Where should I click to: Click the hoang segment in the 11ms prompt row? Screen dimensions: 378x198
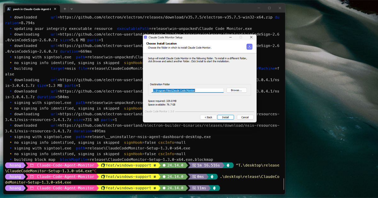[15, 188]
